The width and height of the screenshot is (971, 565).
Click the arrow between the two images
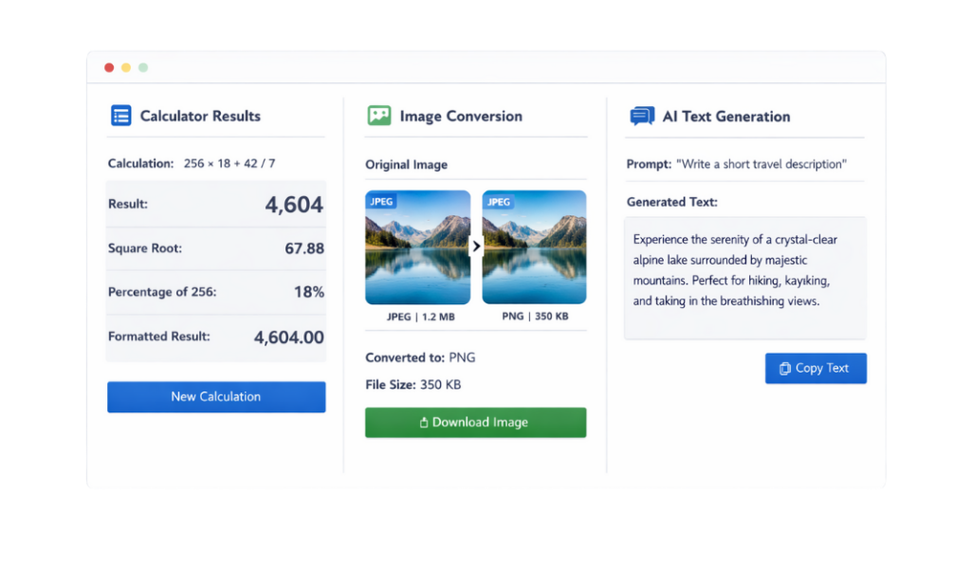tap(476, 246)
